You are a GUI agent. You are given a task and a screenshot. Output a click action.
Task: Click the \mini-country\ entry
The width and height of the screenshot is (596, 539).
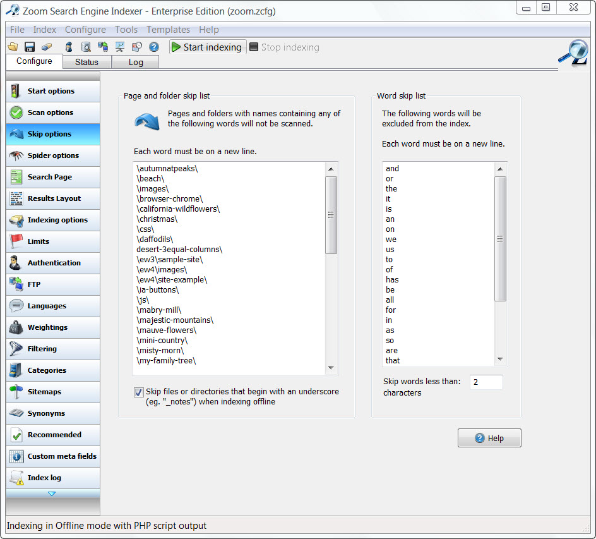click(162, 341)
